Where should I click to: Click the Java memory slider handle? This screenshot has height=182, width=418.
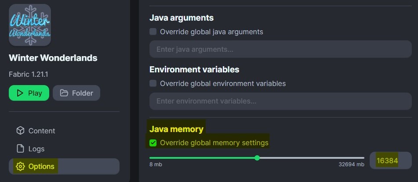click(x=257, y=158)
